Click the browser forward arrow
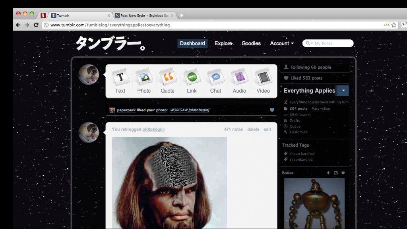The image size is (407, 229). 27,25
